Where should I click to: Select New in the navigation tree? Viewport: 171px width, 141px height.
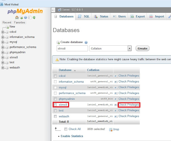pyautogui.click(x=12, y=27)
